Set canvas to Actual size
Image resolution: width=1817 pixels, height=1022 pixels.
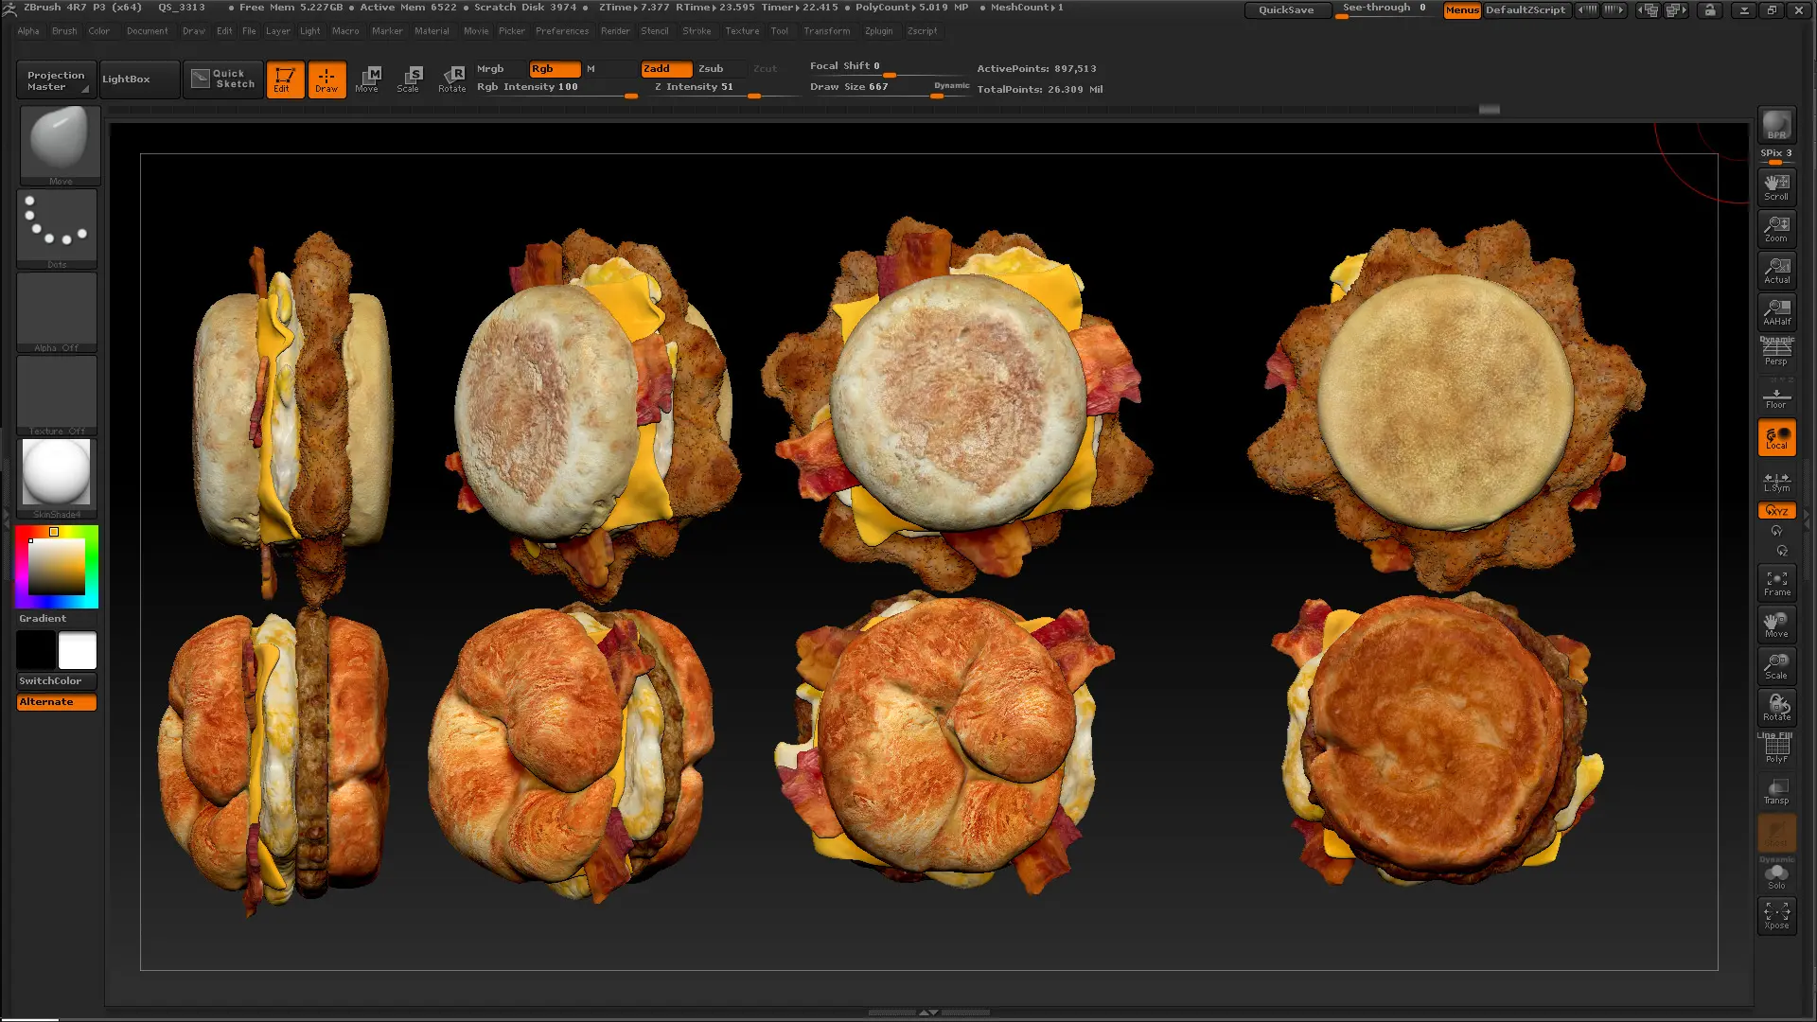pos(1776,270)
